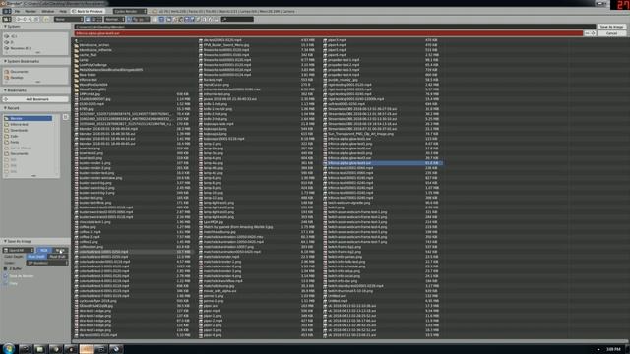Click the Add Bookmark button
This screenshot has width=630, height=354.
(x=35, y=99)
